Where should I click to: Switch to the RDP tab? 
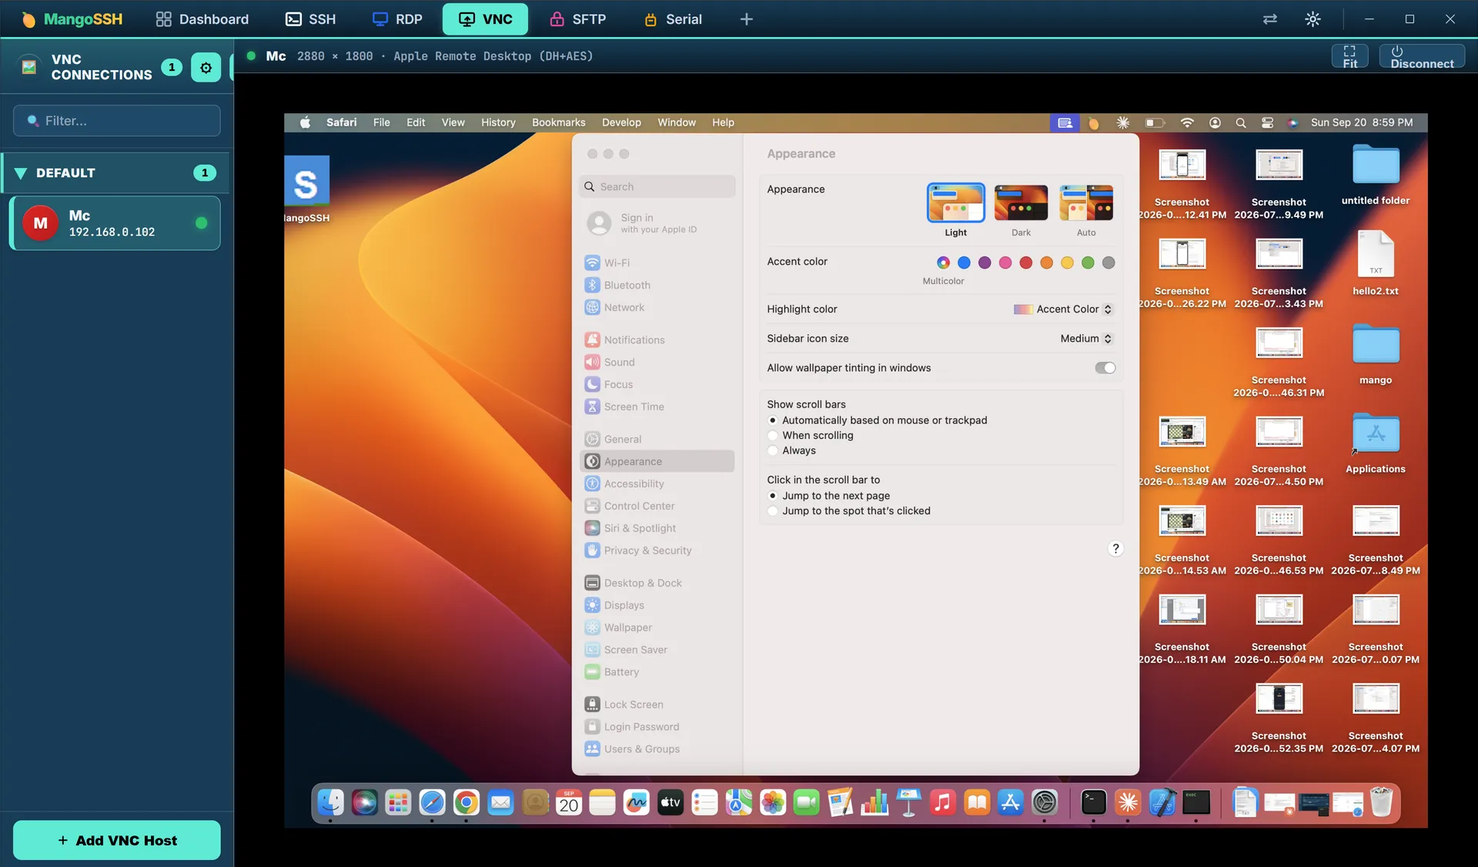coord(397,19)
